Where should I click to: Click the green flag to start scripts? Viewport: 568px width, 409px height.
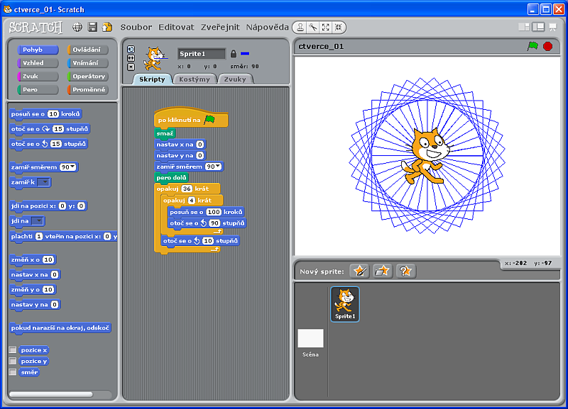click(532, 46)
